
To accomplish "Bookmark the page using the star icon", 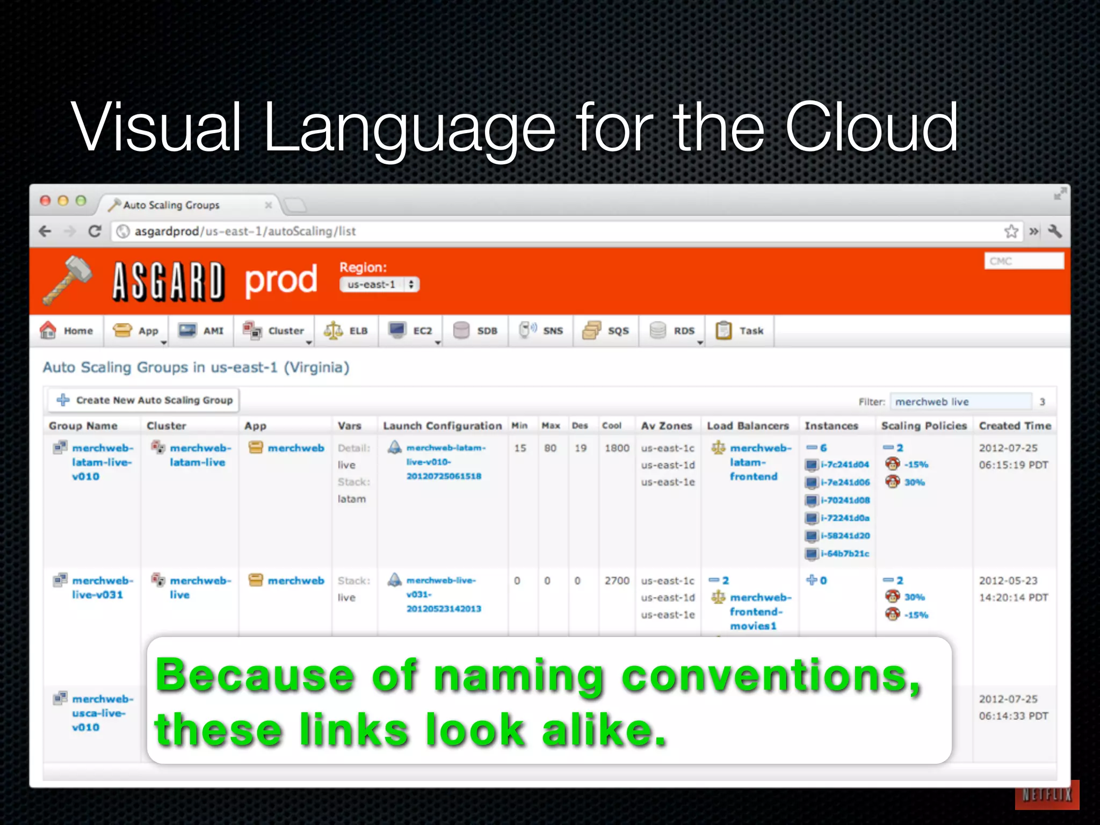I will pyautogui.click(x=1011, y=231).
